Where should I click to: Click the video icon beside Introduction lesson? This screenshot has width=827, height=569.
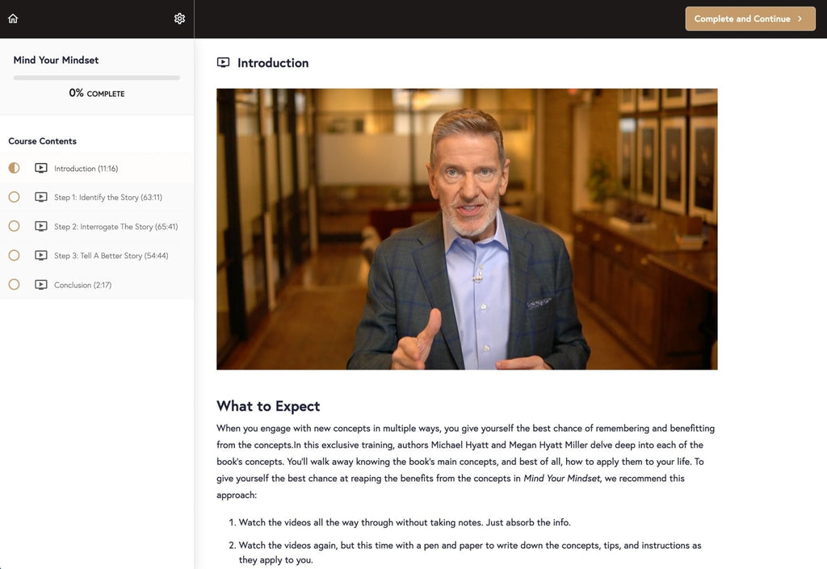(41, 169)
